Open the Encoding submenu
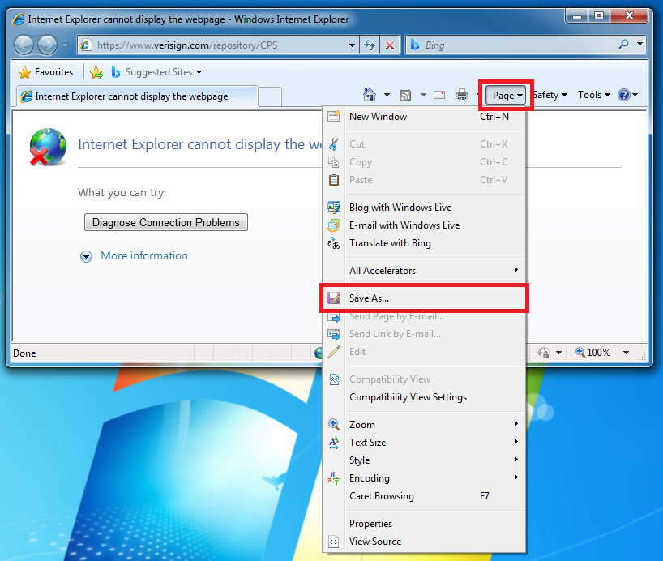This screenshot has height=561, width=663. [369, 478]
